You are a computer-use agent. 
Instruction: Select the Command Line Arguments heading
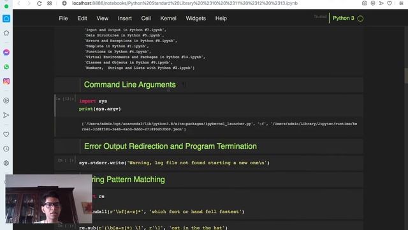(x=129, y=85)
